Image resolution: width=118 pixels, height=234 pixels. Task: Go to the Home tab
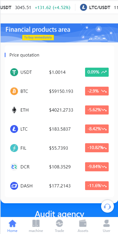point(12,226)
